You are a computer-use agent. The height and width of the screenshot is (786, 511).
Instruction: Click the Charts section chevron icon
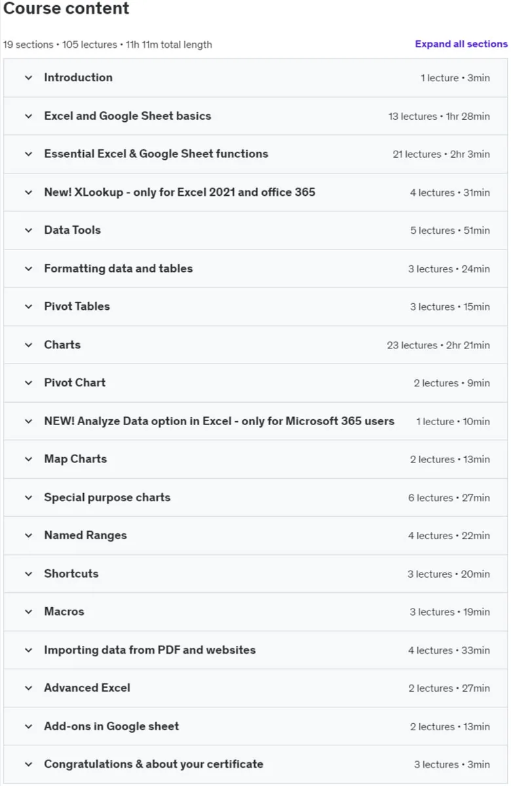pyautogui.click(x=28, y=345)
